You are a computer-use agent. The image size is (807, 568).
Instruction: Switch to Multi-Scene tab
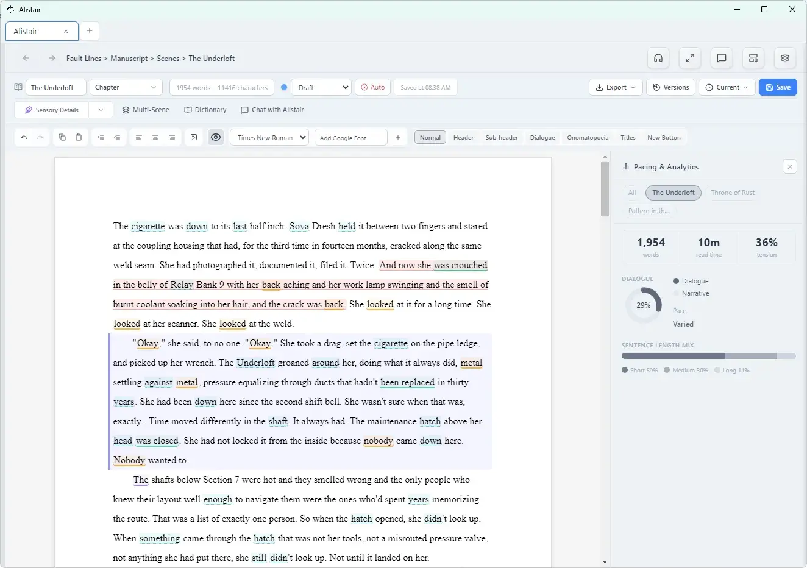[x=146, y=110]
